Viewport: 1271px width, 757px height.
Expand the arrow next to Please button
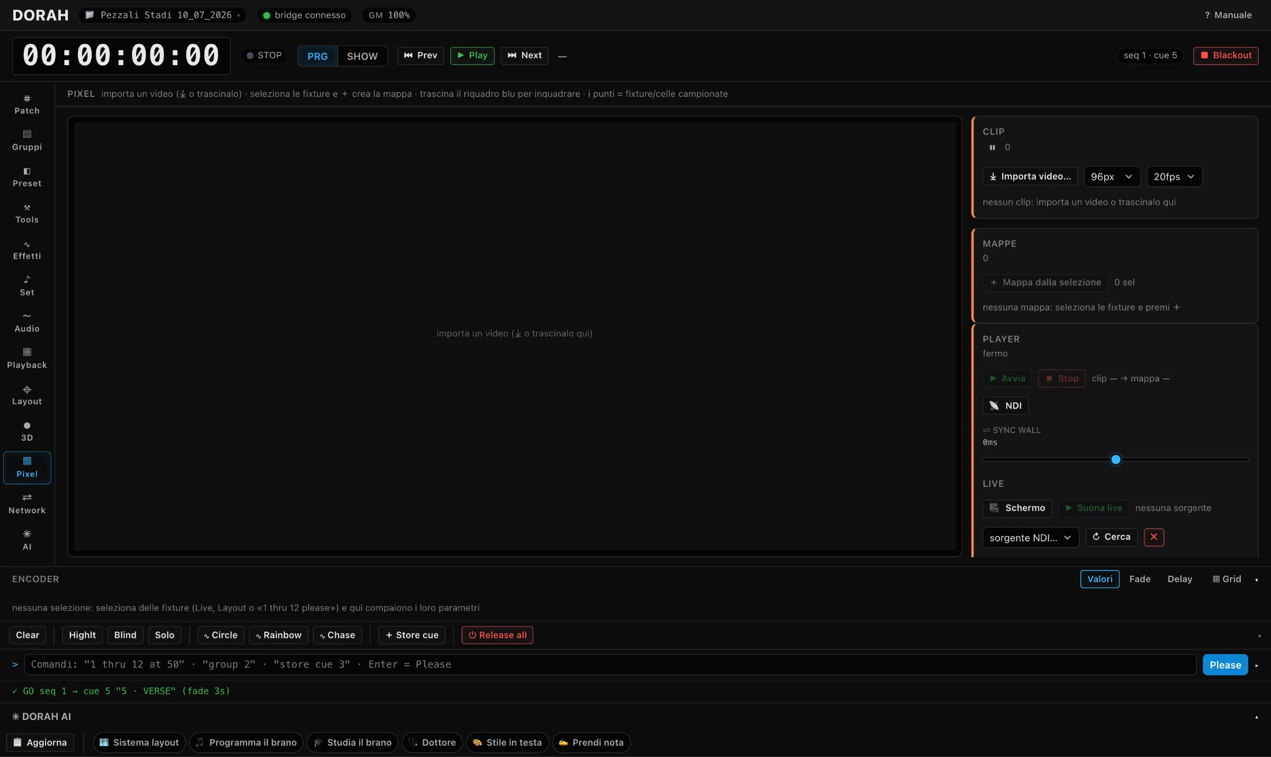point(1257,665)
